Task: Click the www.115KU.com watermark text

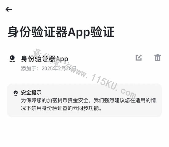Action: click(x=104, y=83)
